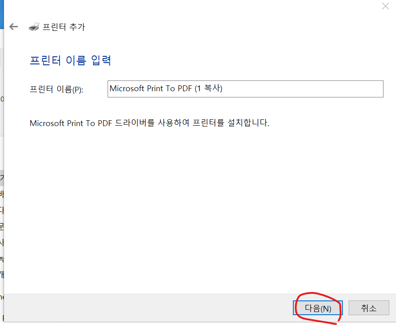This screenshot has width=396, height=325.
Task: Click the empty white area of the wizard
Action: tap(196, 201)
